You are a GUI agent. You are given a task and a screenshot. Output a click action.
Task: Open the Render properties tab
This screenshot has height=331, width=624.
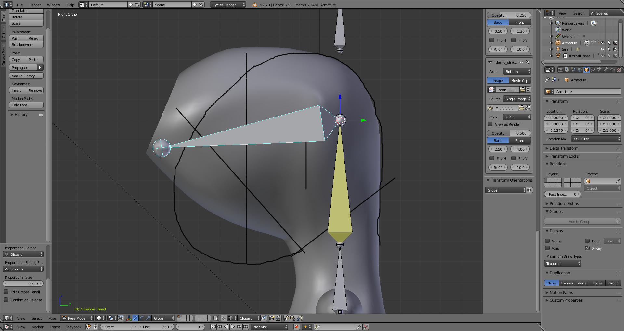(560, 70)
